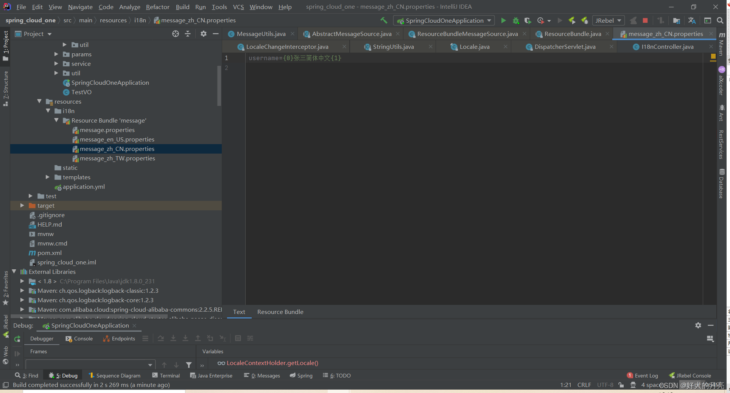Open Search Everywhere magnifier icon

(x=720, y=20)
